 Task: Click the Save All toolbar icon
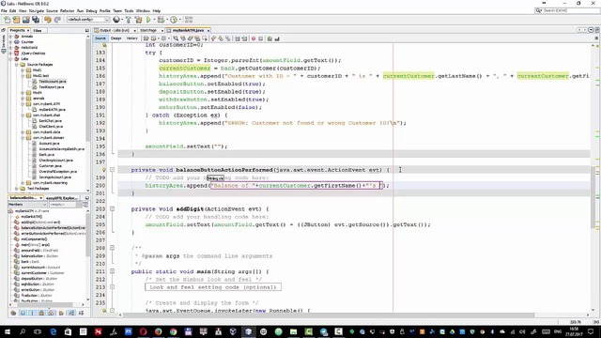[36, 20]
